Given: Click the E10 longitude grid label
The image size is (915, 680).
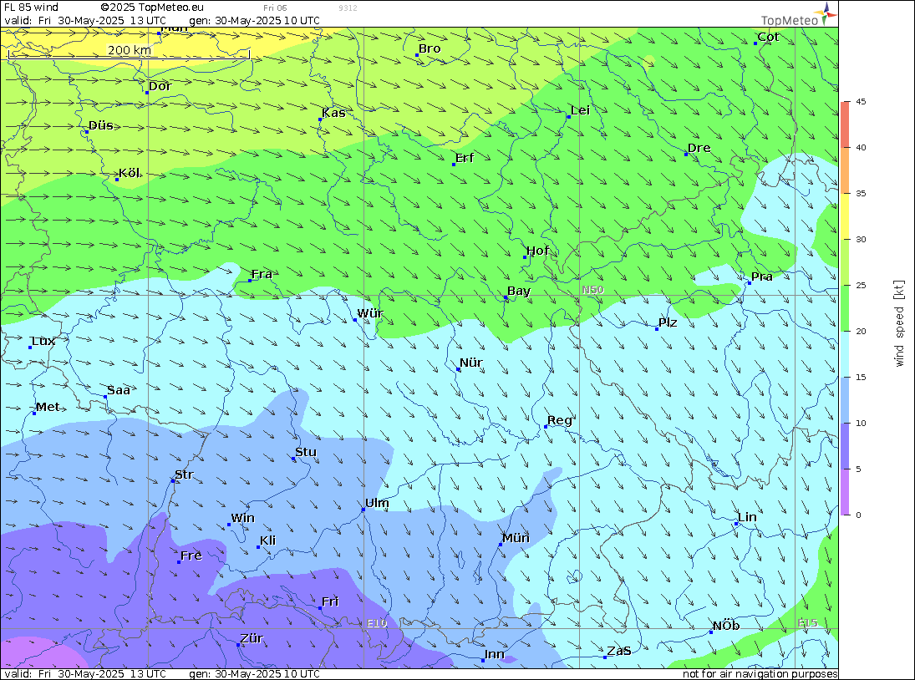Looking at the screenshot, I should 377,623.
